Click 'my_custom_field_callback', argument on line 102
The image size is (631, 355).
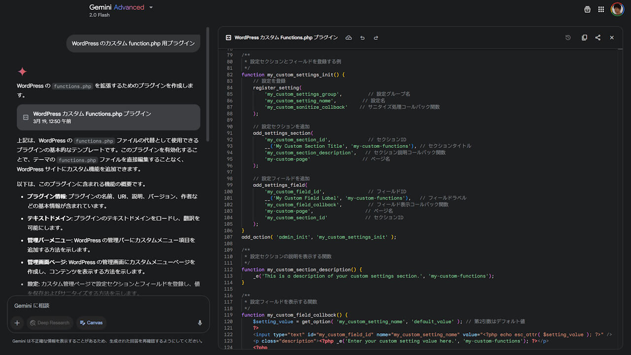[x=302, y=205]
